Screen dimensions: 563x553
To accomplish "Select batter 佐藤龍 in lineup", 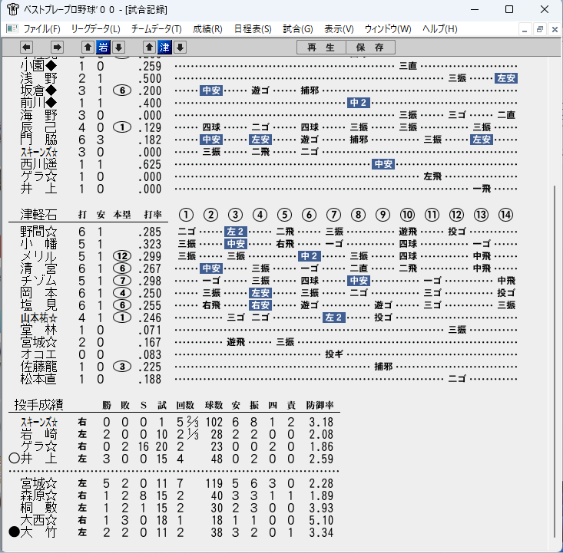I will [38, 367].
